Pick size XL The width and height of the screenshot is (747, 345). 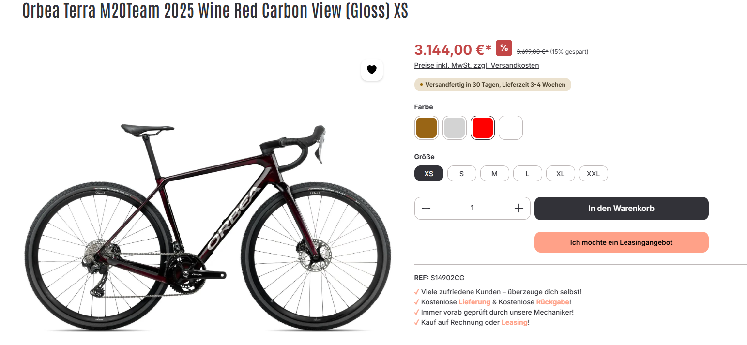point(560,174)
